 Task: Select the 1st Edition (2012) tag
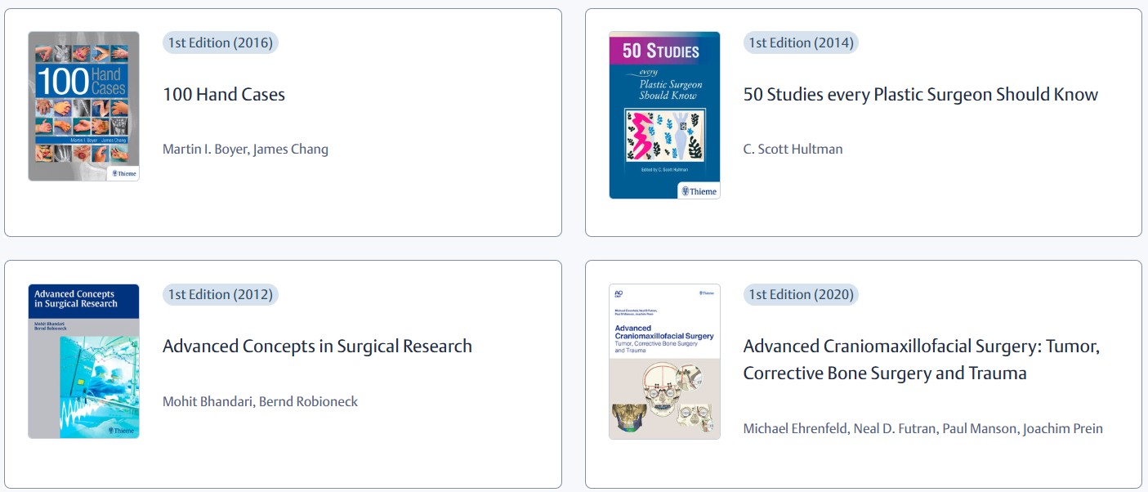coord(221,294)
